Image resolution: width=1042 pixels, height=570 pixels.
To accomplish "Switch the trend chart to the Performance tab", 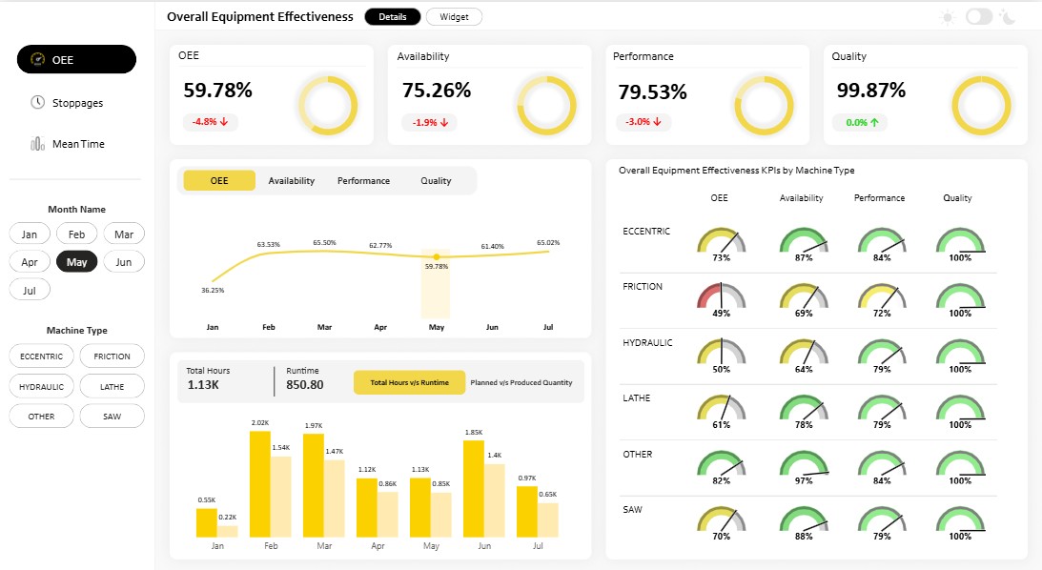I will pyautogui.click(x=363, y=181).
